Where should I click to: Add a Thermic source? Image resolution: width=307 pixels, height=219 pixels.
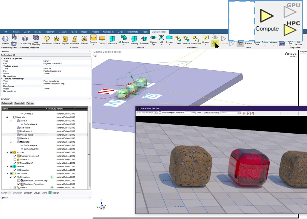click(x=84, y=40)
